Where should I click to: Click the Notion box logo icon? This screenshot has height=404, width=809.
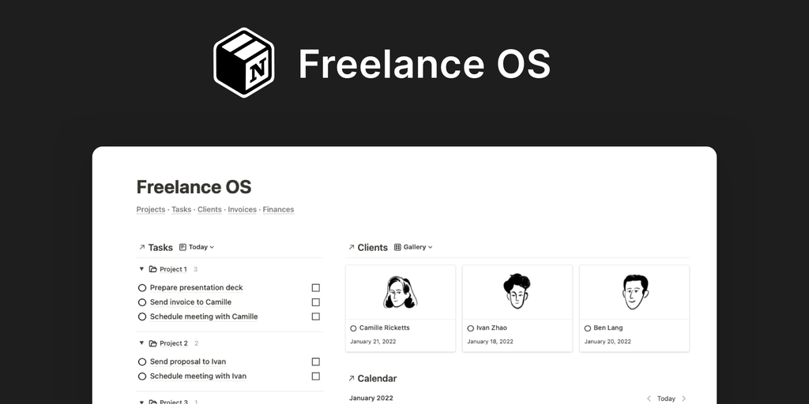tap(243, 62)
